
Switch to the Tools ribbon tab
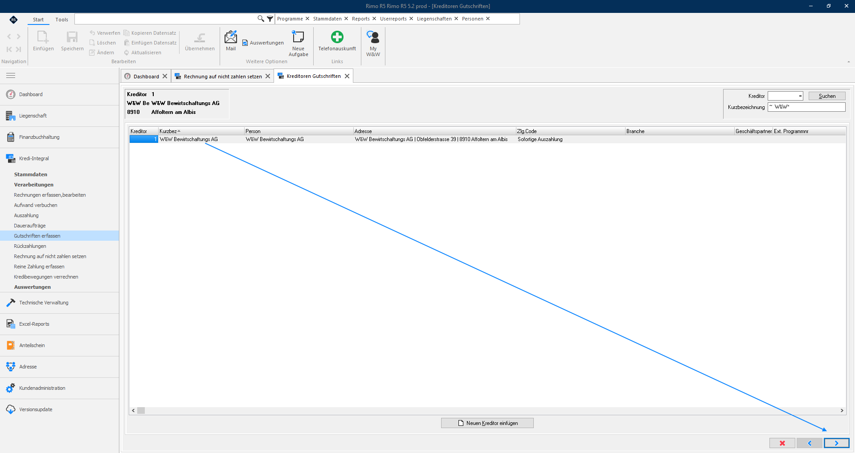62,20
